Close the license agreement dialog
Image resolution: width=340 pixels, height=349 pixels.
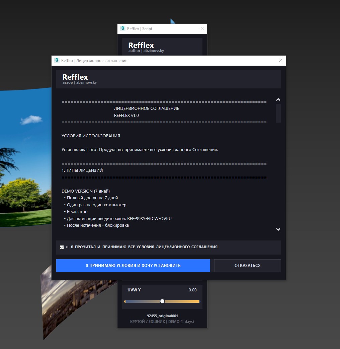tap(281, 60)
